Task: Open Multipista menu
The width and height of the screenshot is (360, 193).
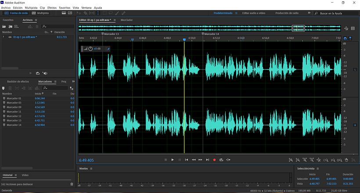Action: [31, 7]
